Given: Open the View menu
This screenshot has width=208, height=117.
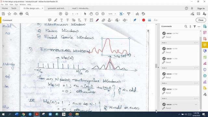Looking at the screenshot, I should coord(11,5).
